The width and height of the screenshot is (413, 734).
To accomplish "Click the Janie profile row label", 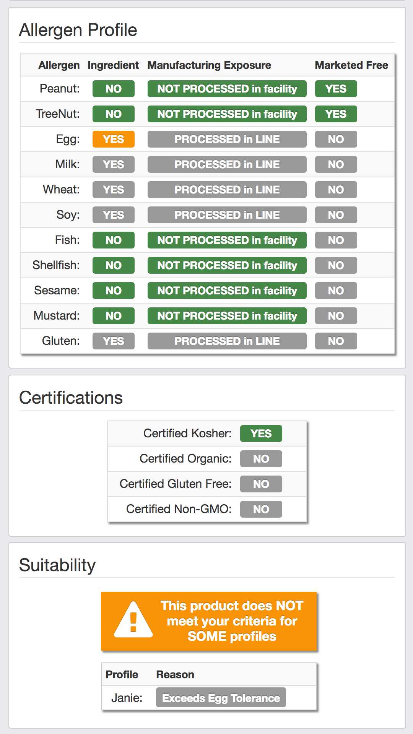I will coord(127,698).
